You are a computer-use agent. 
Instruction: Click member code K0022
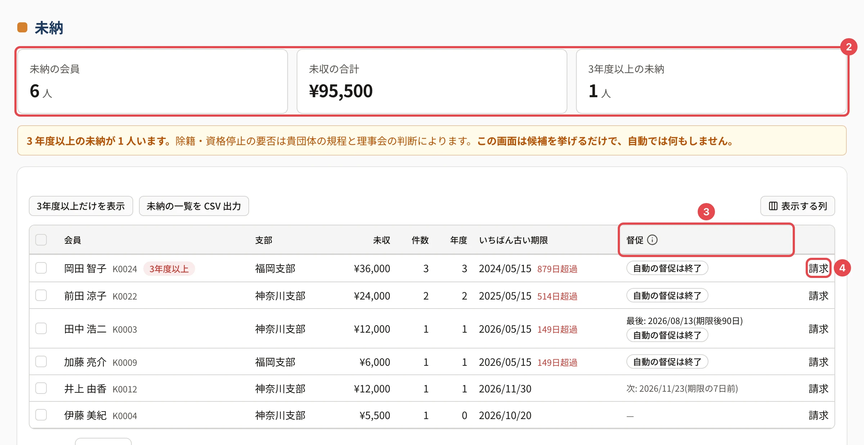coord(125,296)
